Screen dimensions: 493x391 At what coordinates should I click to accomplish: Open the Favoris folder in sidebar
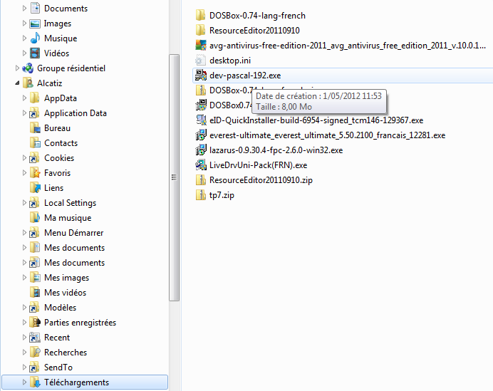tap(57, 173)
